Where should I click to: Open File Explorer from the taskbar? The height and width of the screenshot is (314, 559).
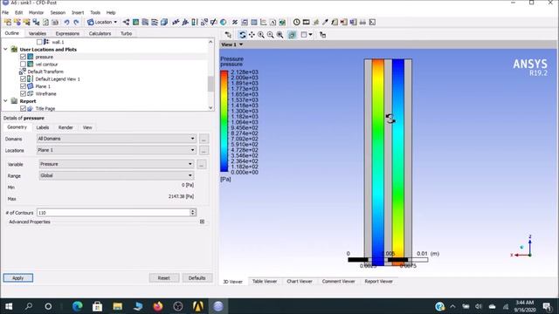coord(118,306)
